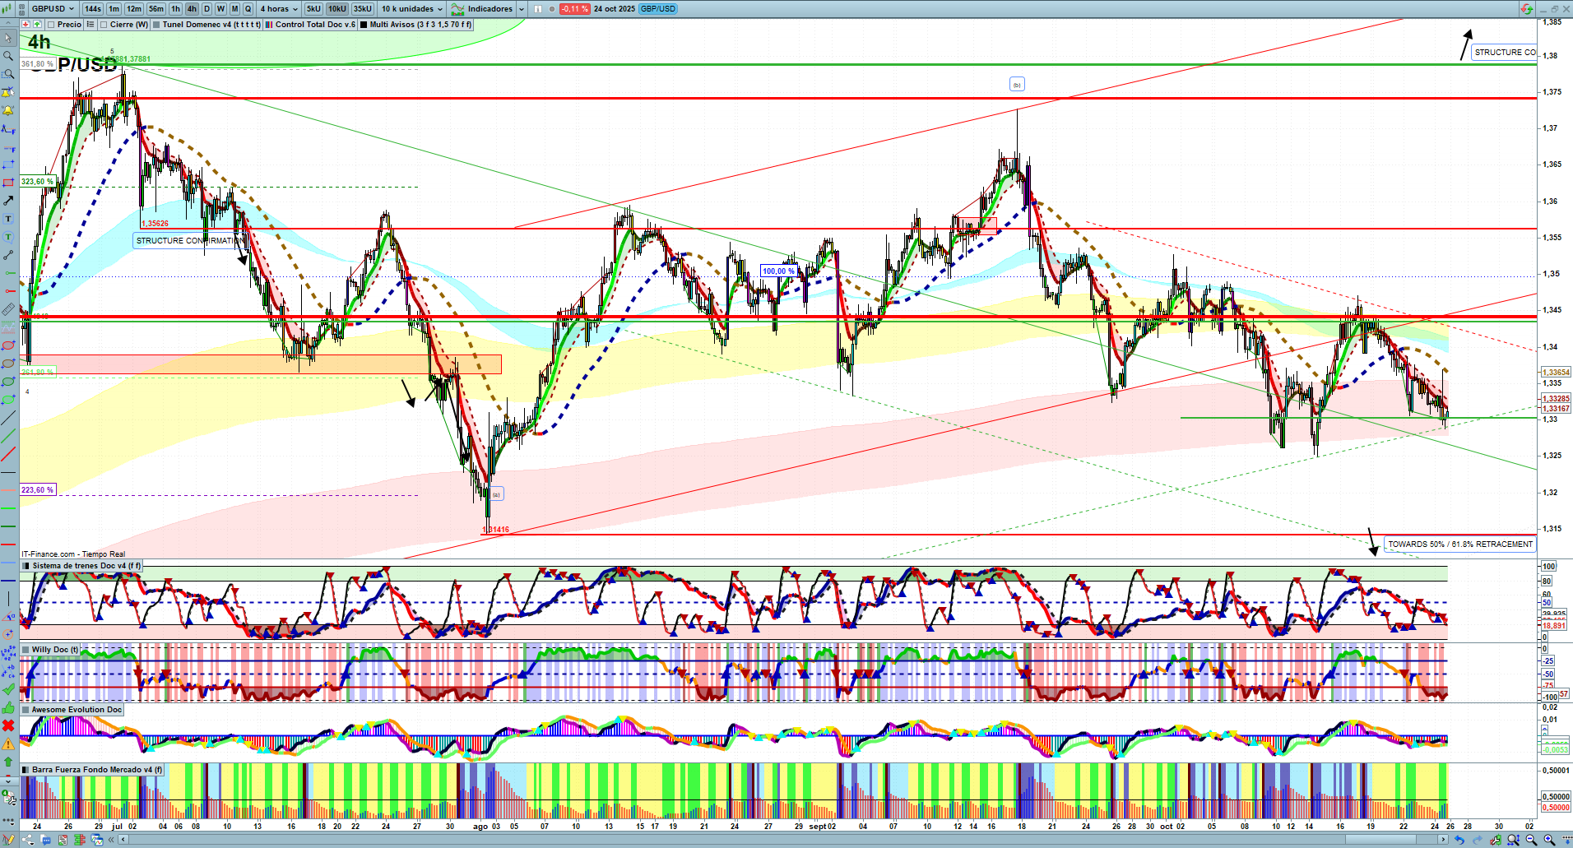
Task: Toggle the Cierre (W) checkbox
Action: (x=104, y=25)
